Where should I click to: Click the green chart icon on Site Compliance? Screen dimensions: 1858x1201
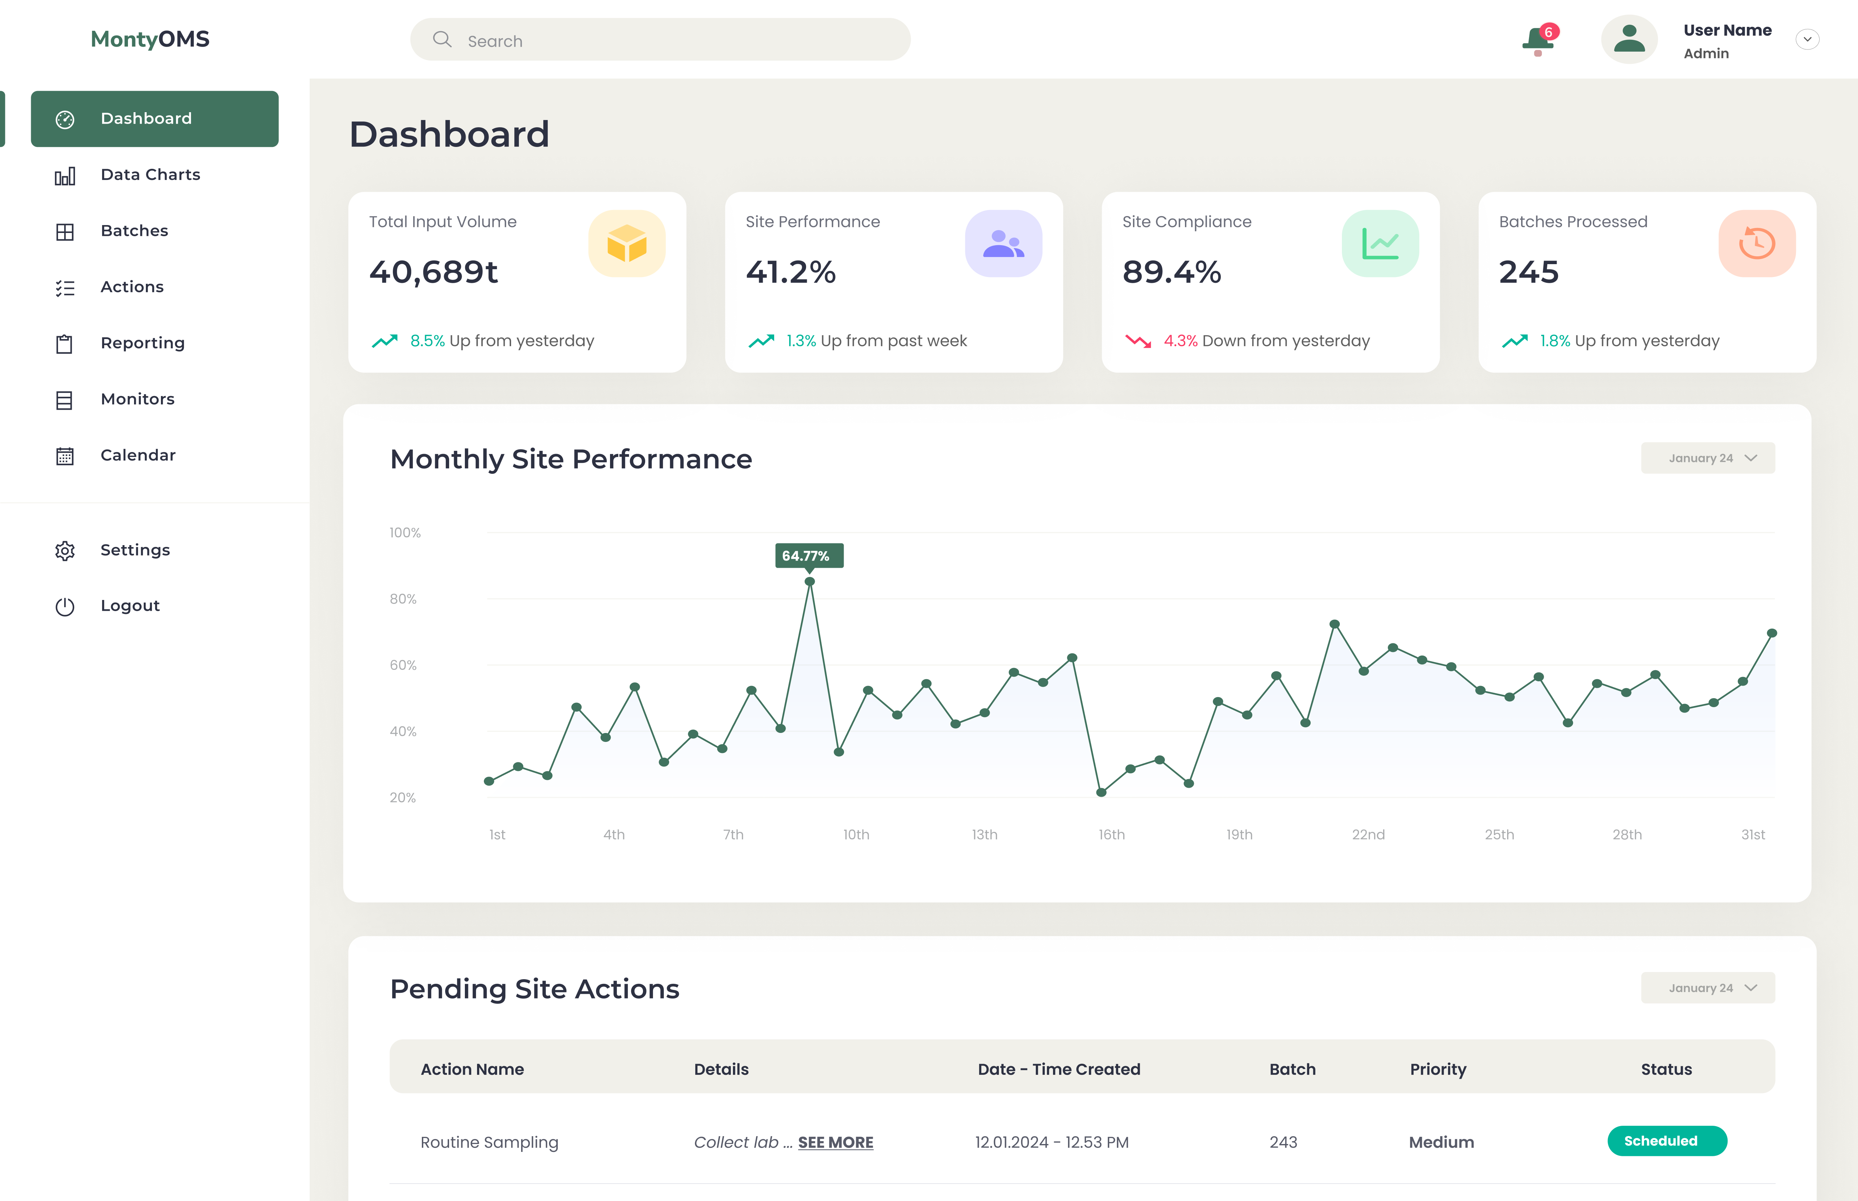click(1380, 243)
